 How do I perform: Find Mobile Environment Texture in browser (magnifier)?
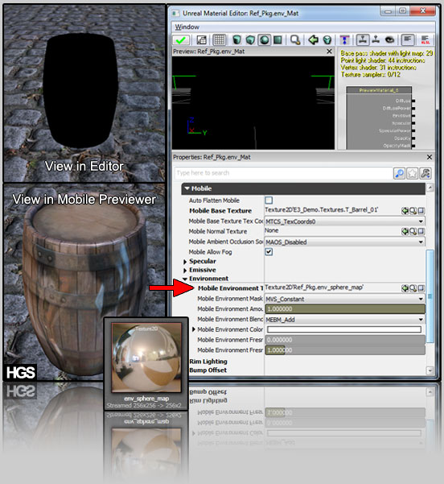[x=413, y=288]
